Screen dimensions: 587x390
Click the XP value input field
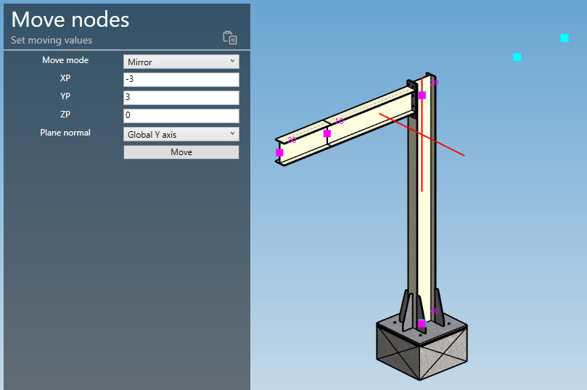[x=181, y=80]
